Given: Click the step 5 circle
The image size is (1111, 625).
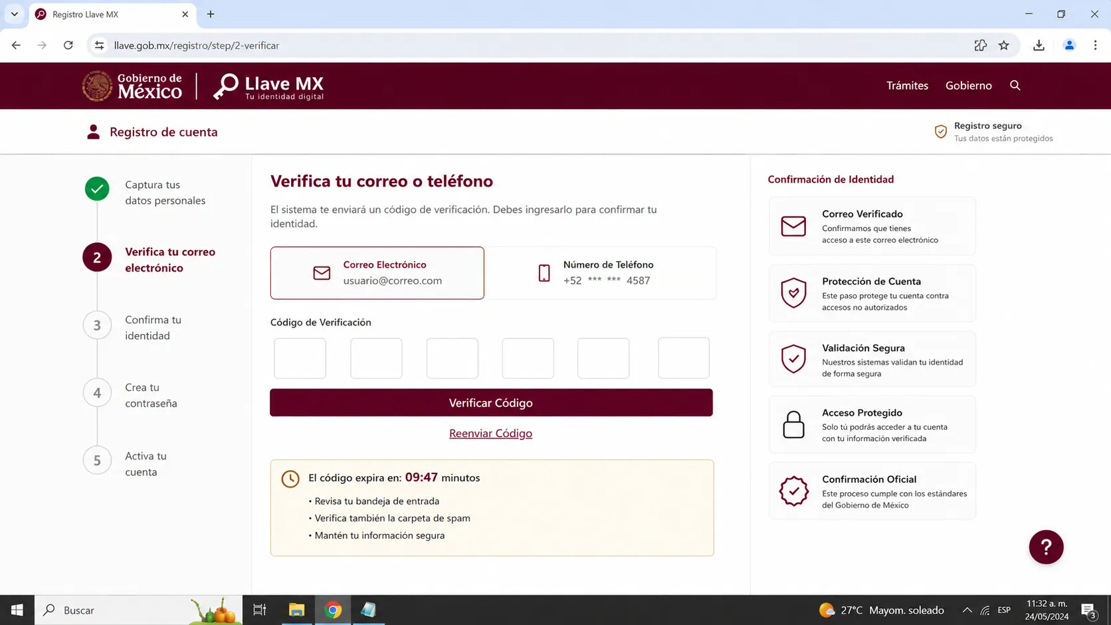Looking at the screenshot, I should click(97, 460).
